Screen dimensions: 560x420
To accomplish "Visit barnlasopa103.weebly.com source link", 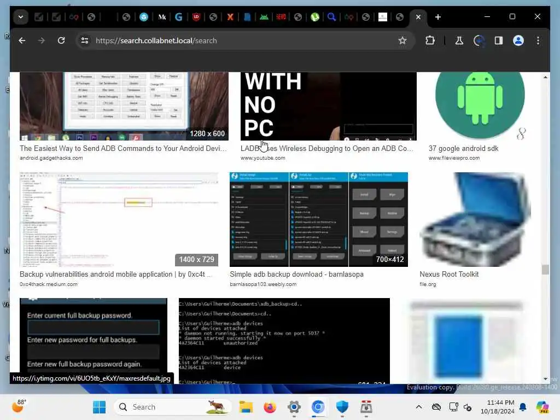I will click(263, 284).
